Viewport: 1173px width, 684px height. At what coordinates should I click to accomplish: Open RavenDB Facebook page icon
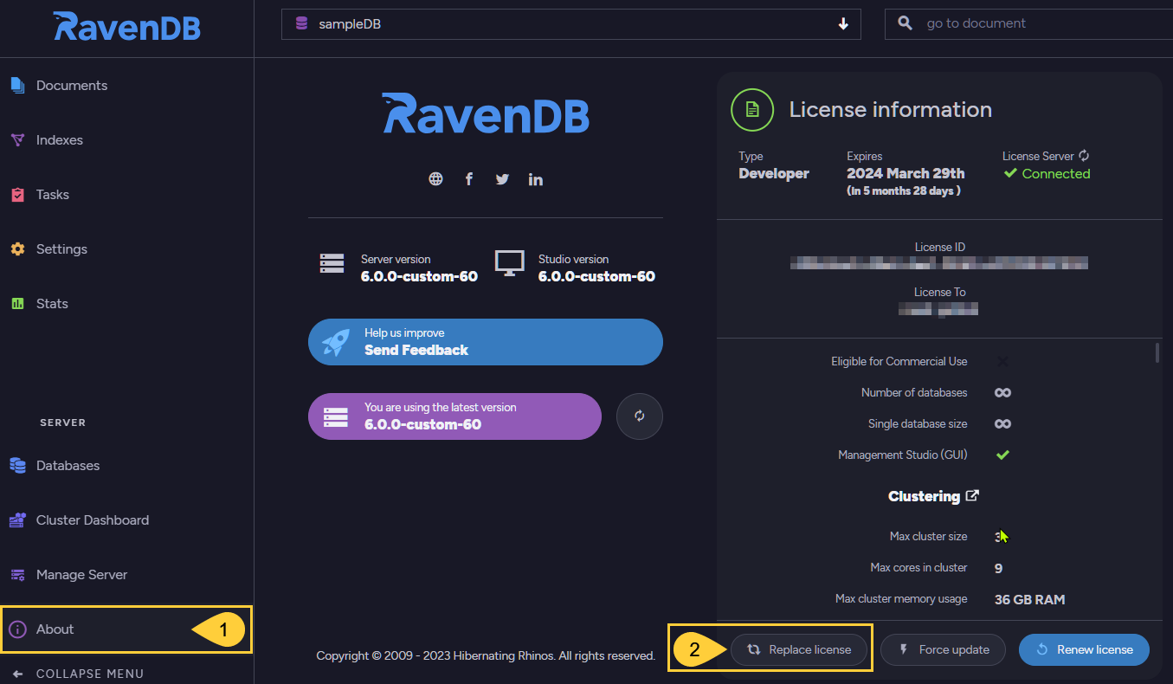469,179
